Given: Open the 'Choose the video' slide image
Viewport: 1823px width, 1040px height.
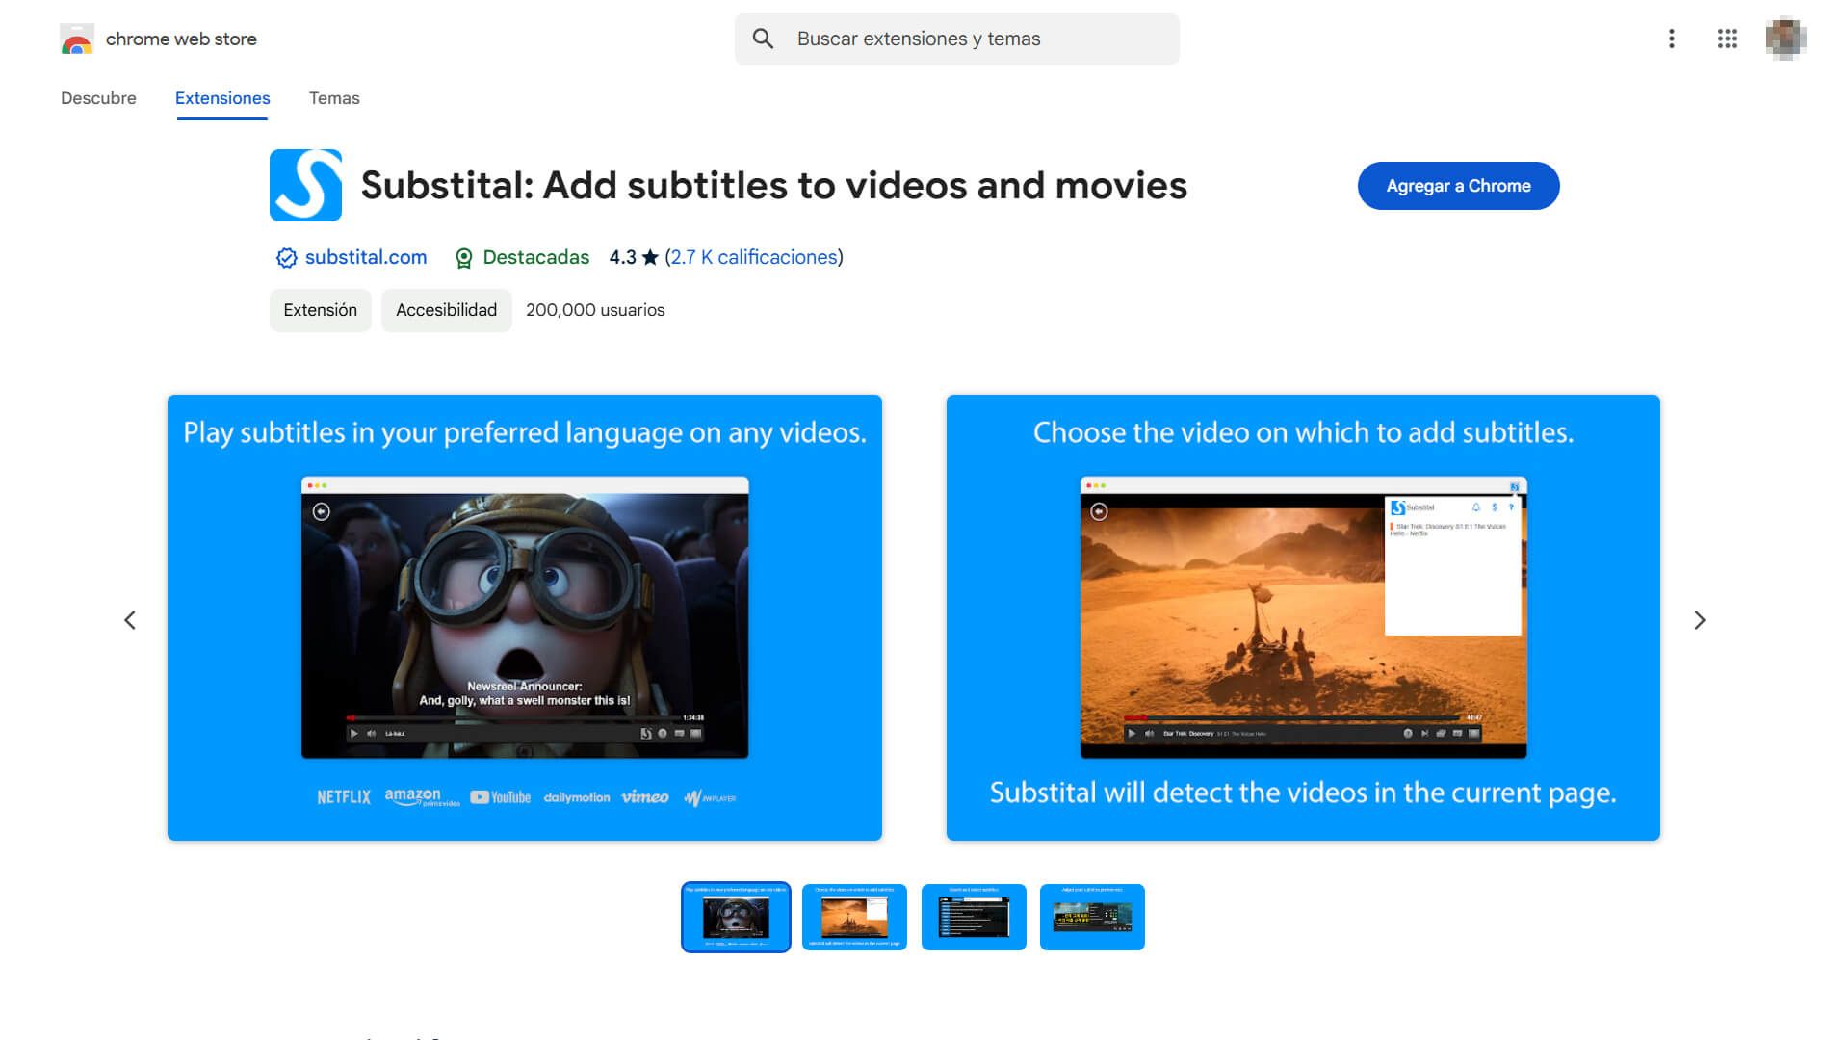Looking at the screenshot, I should click(1303, 617).
